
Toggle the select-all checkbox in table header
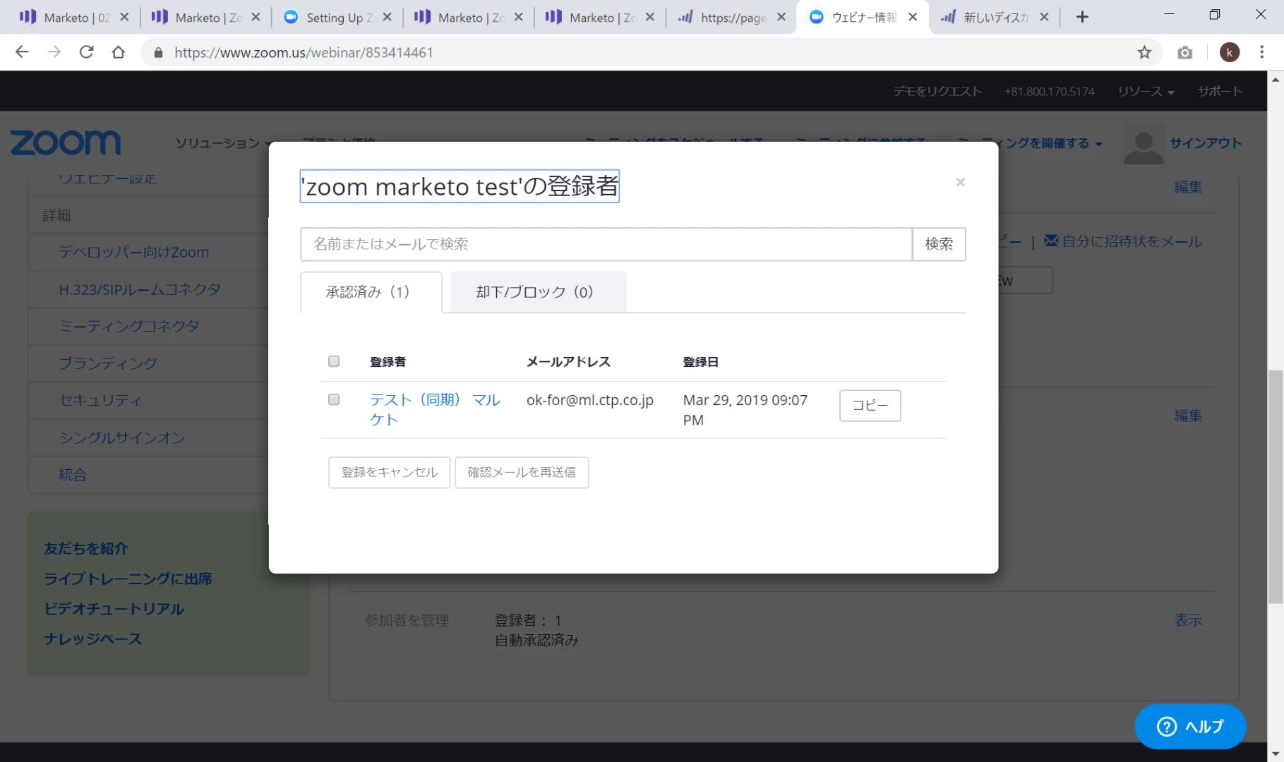coord(334,361)
